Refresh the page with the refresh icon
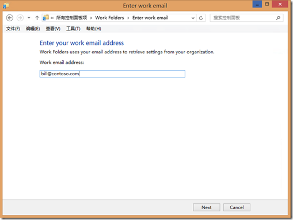This screenshot has height=220, width=293. click(x=201, y=18)
